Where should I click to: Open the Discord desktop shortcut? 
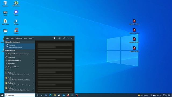tap(16, 13)
